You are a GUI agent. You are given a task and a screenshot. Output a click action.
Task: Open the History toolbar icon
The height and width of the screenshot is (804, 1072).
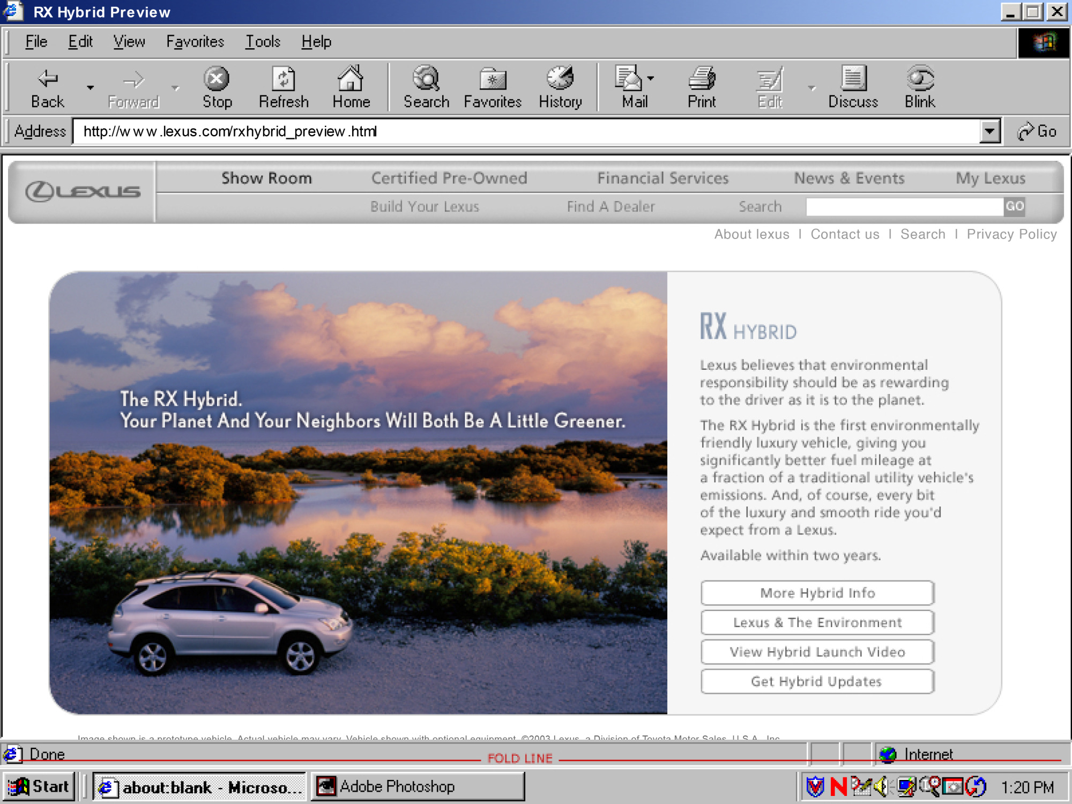pos(560,79)
